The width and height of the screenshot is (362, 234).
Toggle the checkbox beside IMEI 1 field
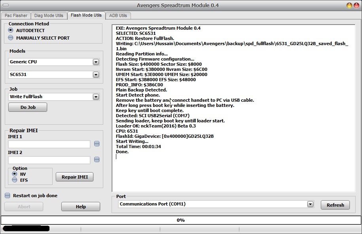click(x=97, y=144)
